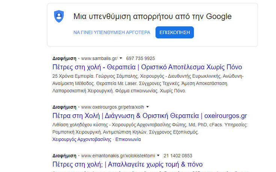The image size is (276, 172).
Task: Open the ad titled Πέτρες στη χολή - Θεραπεία
Action: (147, 67)
